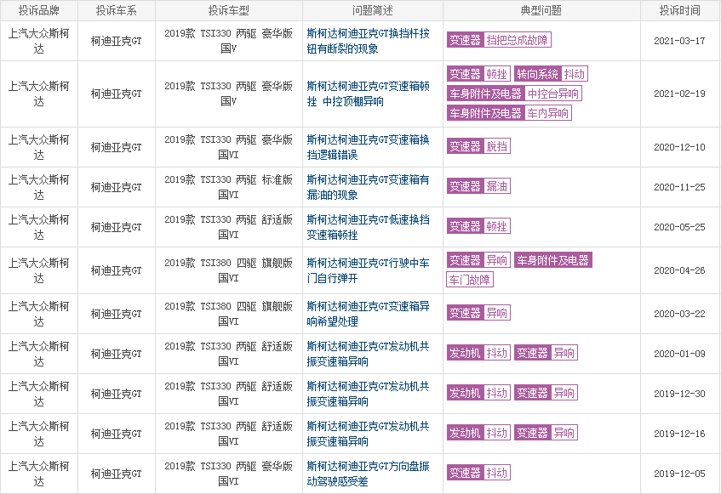The width and height of the screenshot is (721, 494).
Task: Click the 车门故障 tag
Action: (x=470, y=280)
